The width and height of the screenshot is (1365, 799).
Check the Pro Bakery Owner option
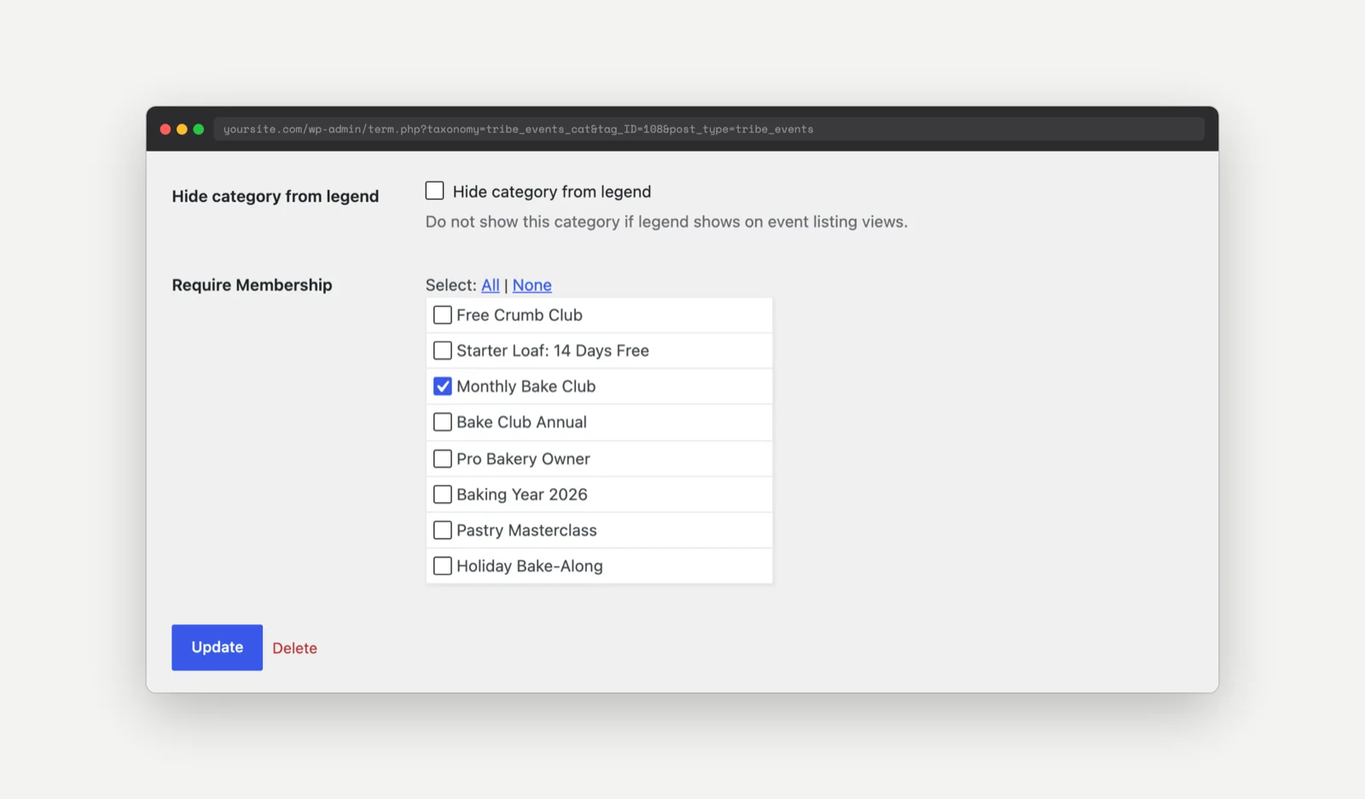tap(442, 459)
